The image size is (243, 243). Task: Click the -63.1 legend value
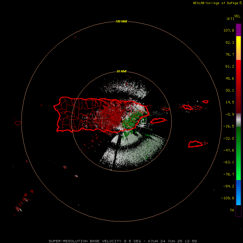click(229, 162)
